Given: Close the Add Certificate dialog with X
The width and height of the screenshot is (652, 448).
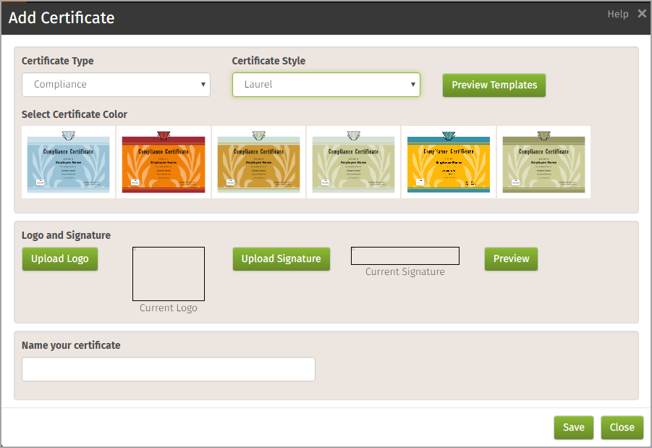Looking at the screenshot, I should pos(642,14).
